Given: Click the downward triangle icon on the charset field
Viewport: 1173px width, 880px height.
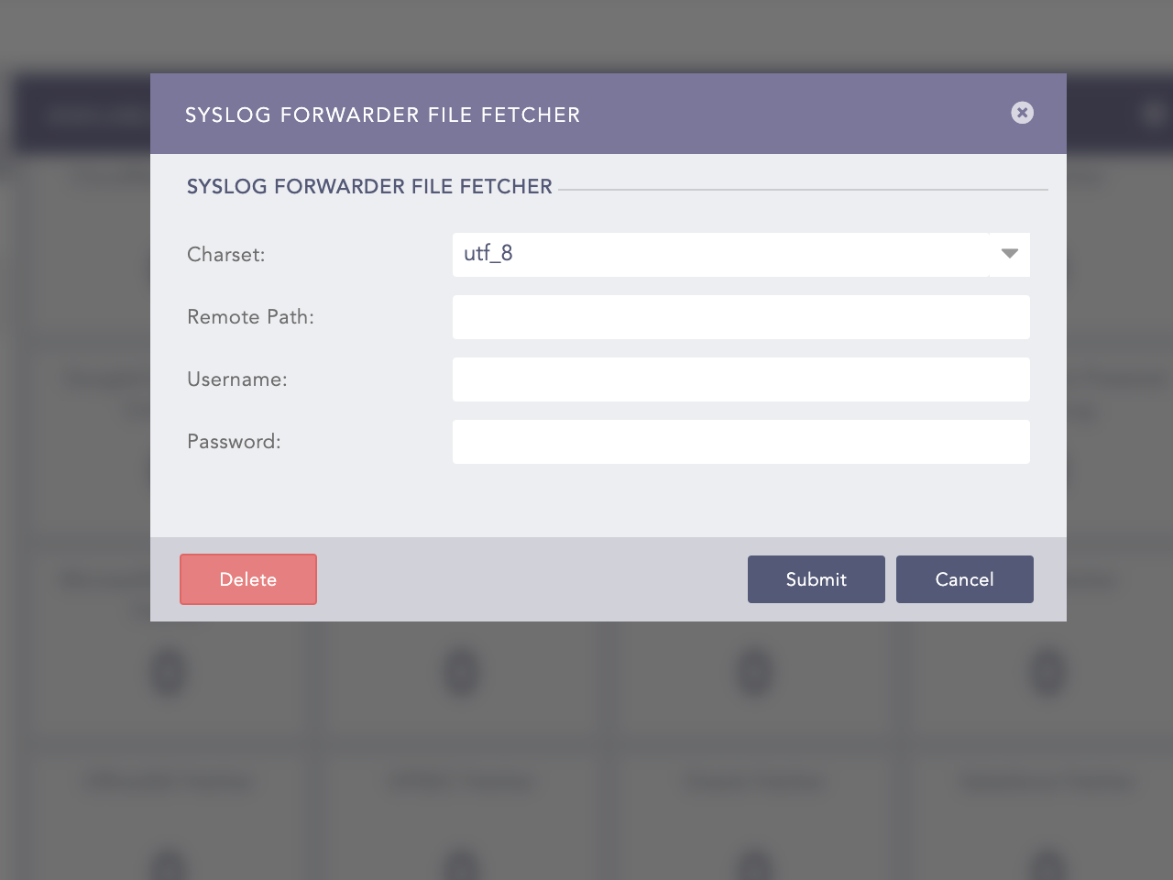Looking at the screenshot, I should tap(1008, 255).
